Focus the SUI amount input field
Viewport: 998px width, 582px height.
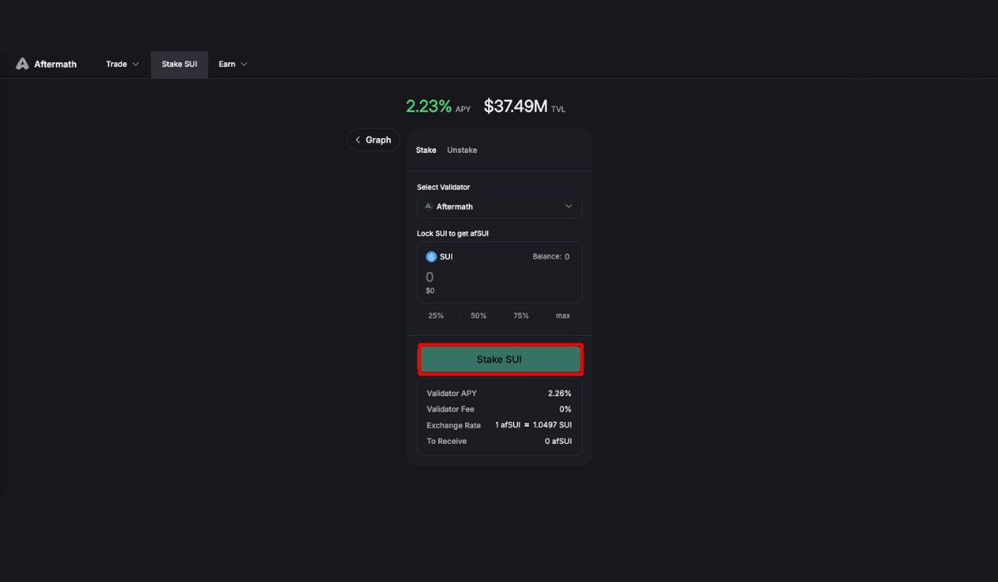pyautogui.click(x=499, y=277)
